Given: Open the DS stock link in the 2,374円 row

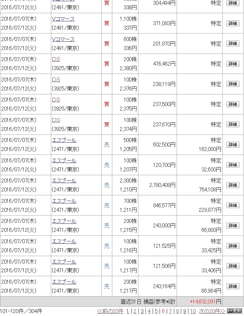Looking at the screenshot, I should (56, 120).
